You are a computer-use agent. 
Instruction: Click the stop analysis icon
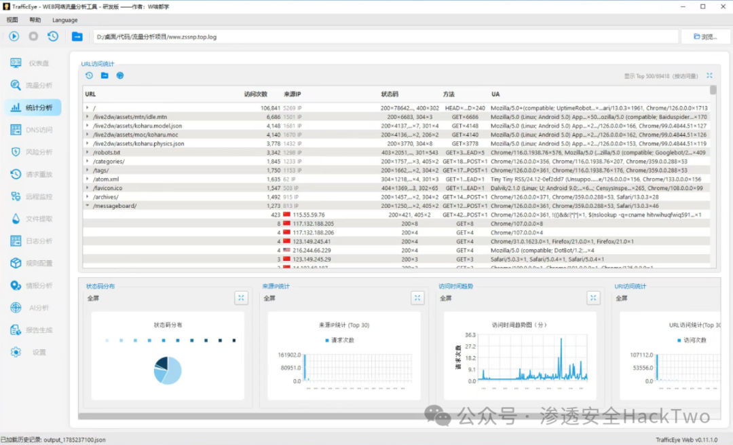click(33, 36)
